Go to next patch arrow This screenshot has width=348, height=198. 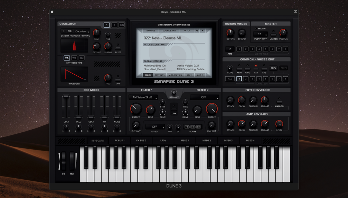click(x=203, y=31)
